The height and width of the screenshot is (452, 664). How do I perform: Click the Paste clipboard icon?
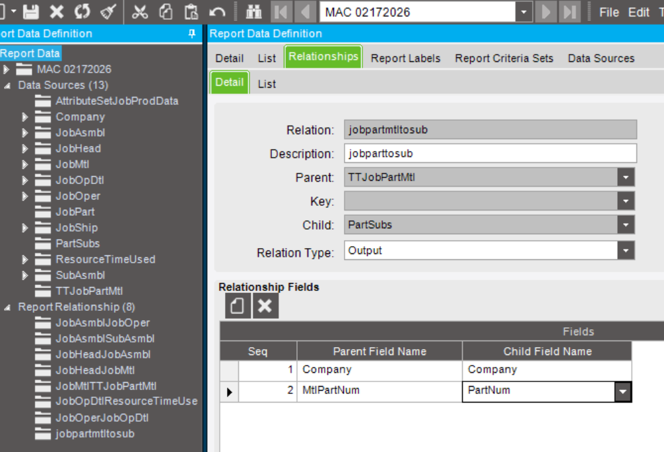(191, 12)
